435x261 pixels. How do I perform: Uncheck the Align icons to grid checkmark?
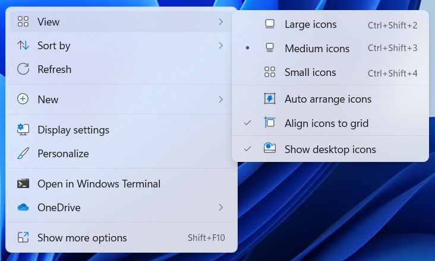(x=247, y=123)
